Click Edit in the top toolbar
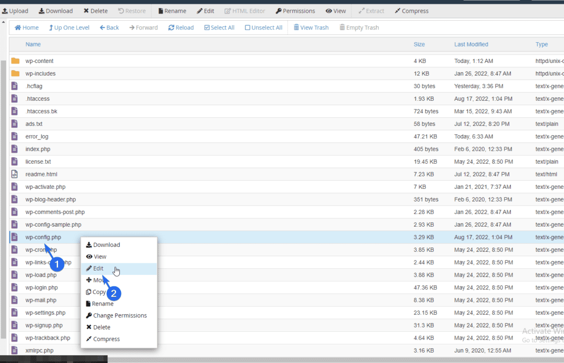 point(205,11)
